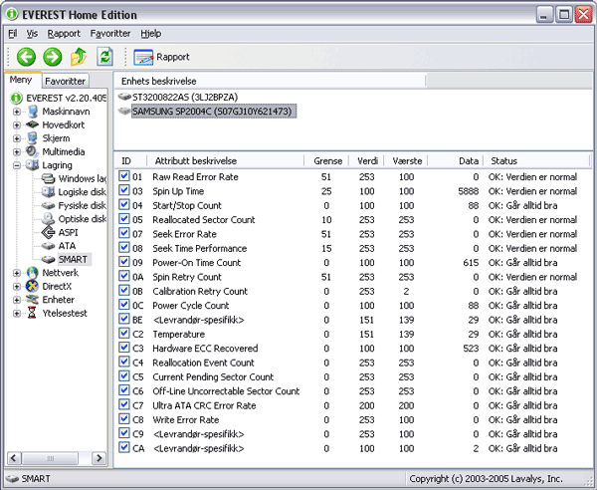The height and width of the screenshot is (490, 597).
Task: Click the Hovedkort motherboard icon
Action: pos(33,124)
